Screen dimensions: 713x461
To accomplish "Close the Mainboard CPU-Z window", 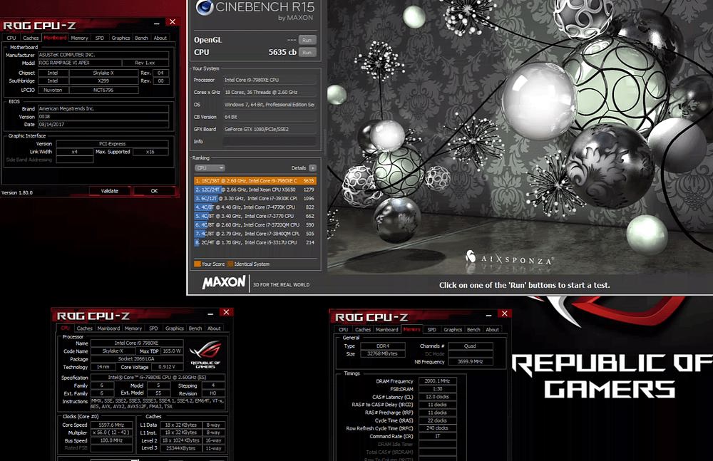I will click(173, 22).
